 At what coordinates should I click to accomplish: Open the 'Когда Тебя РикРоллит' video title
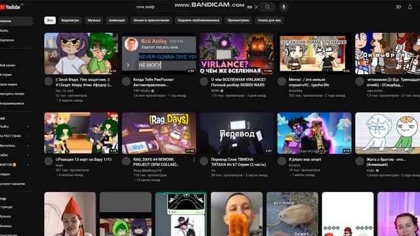click(x=154, y=82)
